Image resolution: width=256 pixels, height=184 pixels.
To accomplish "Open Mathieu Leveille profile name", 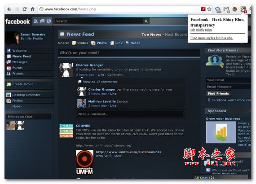I will pos(102,101).
